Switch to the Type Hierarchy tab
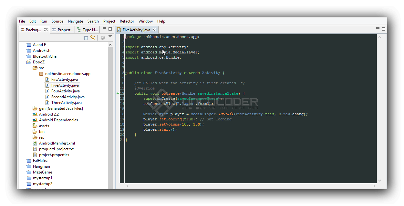This screenshot has height=206, width=404. click(x=87, y=30)
